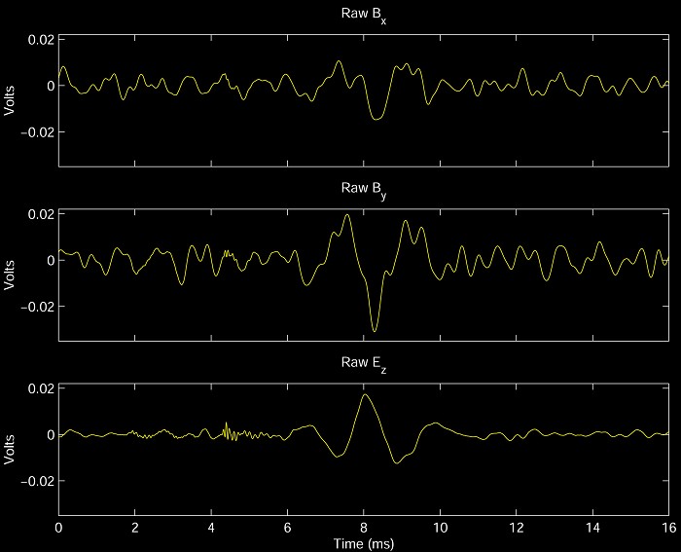Screen dimensions: 681x552
Task: Click the large dip in the Bx waveform
Action: pyautogui.click(x=376, y=118)
